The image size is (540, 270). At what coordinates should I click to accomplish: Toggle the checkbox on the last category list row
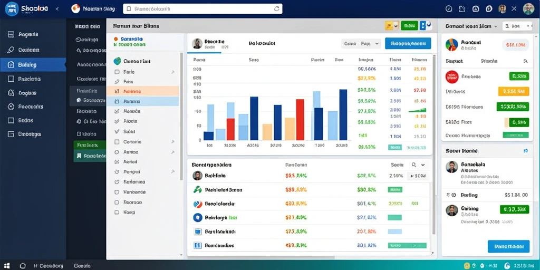tap(117, 213)
